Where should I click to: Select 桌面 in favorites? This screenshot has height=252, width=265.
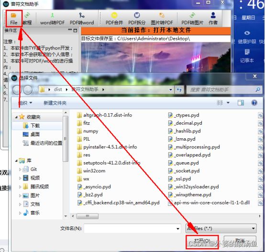[x=31, y=134]
